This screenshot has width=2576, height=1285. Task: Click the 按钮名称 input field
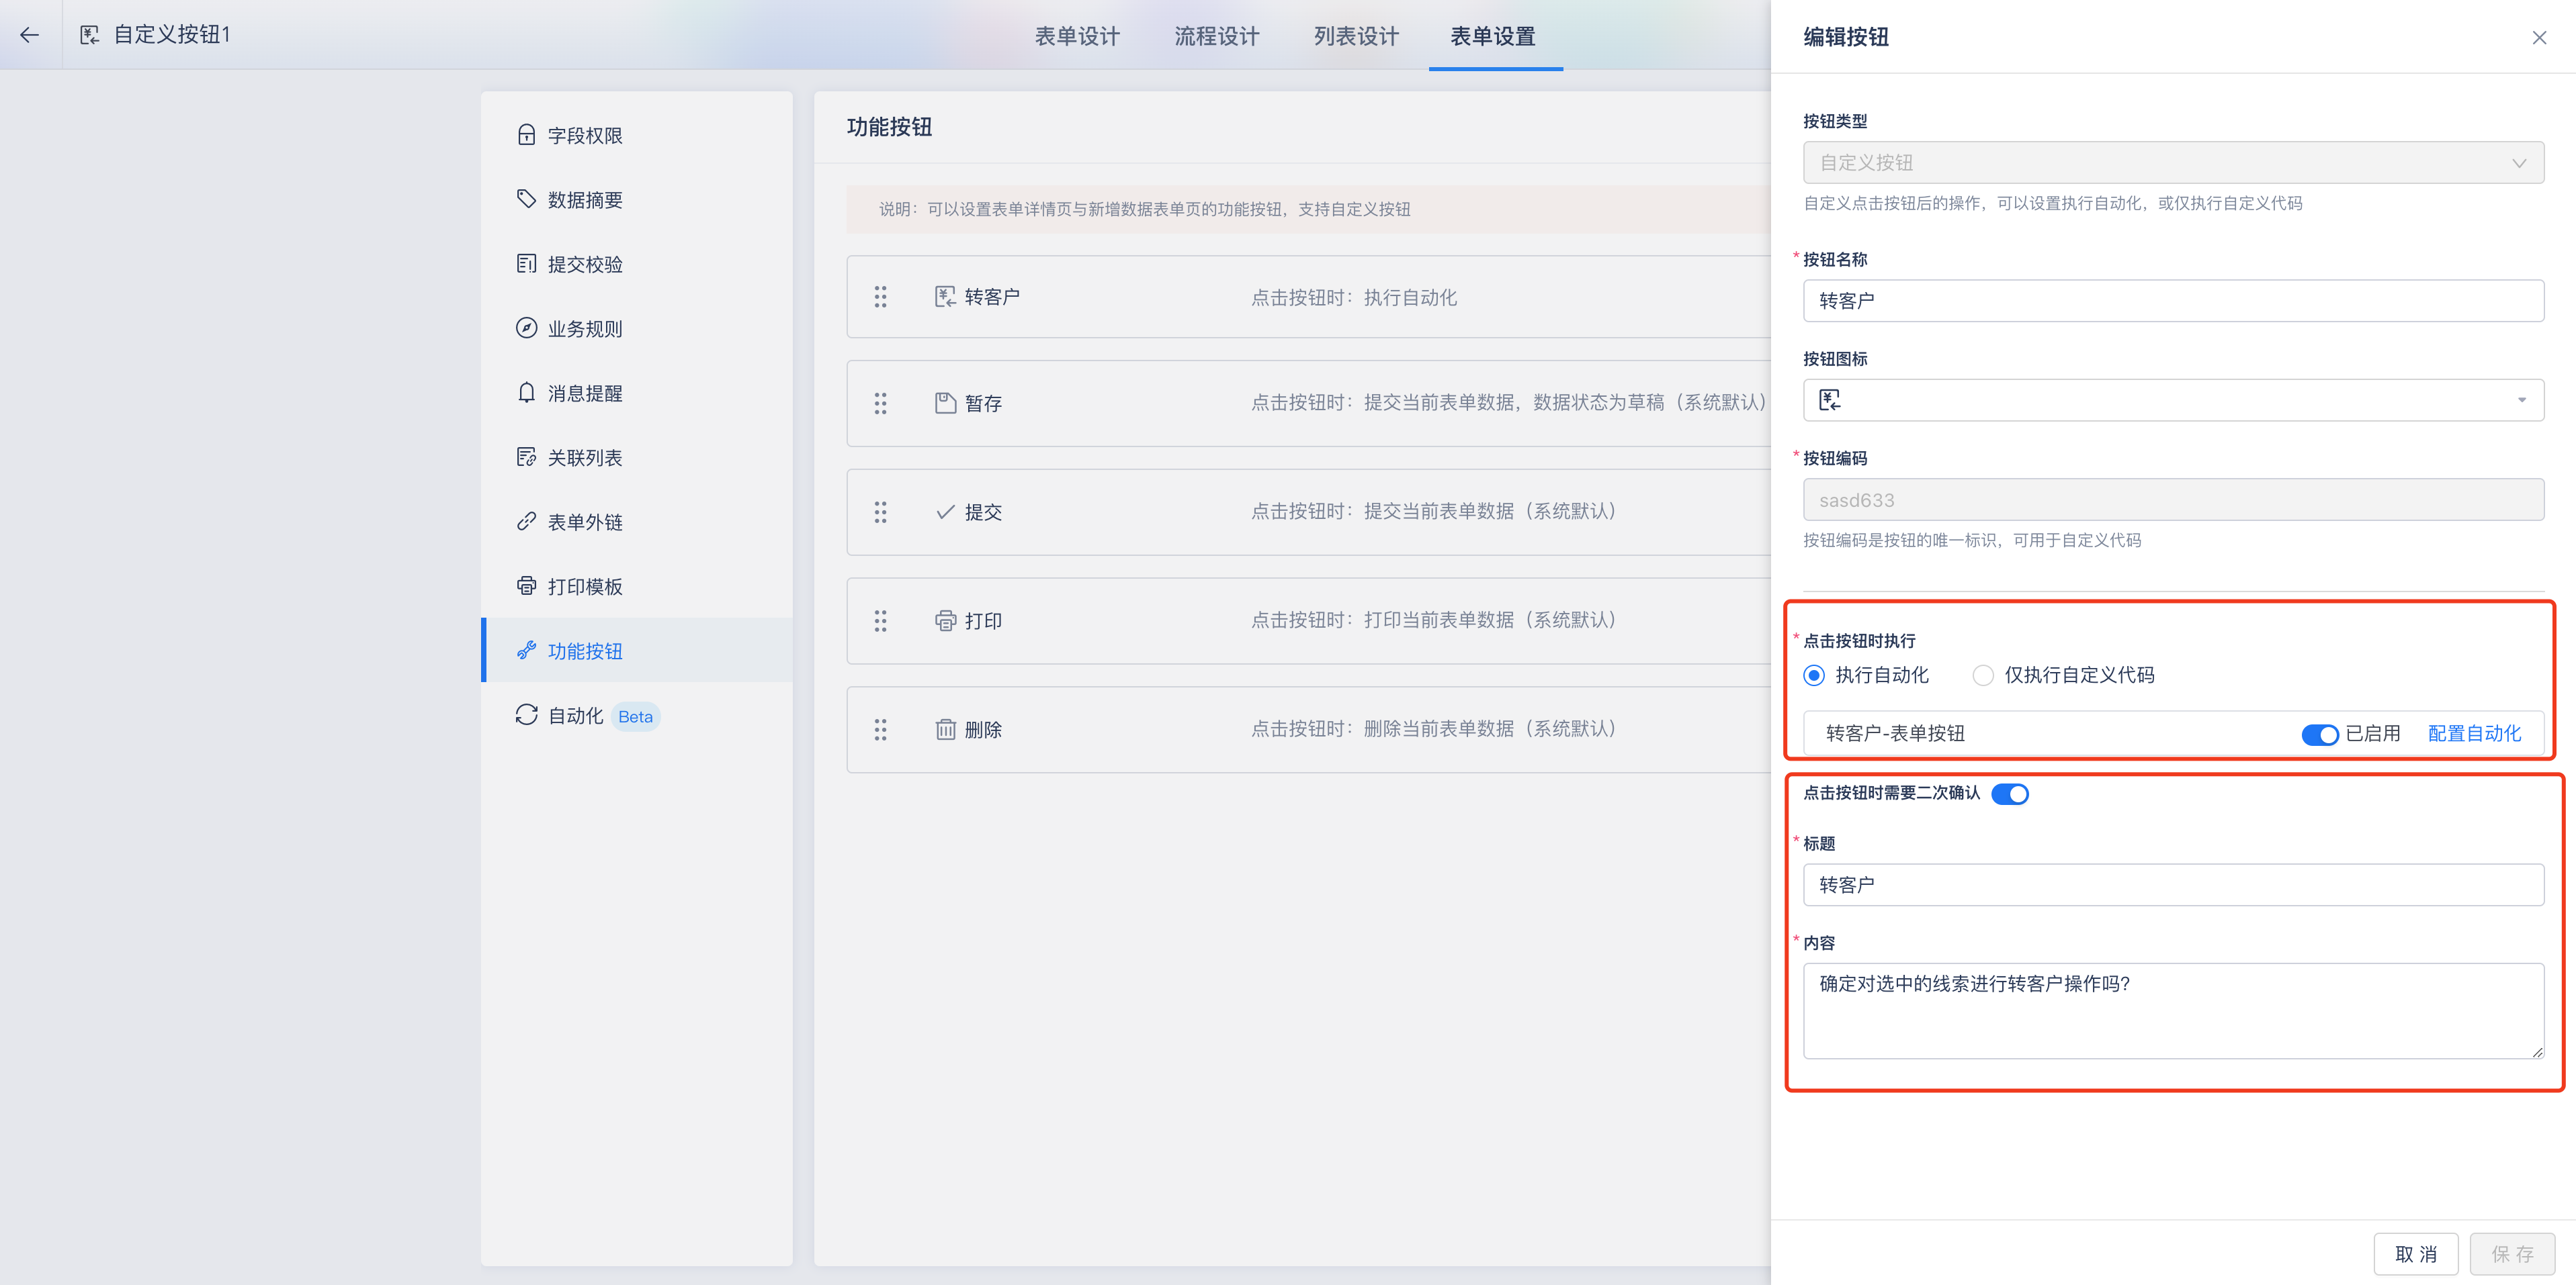[x=2173, y=301]
